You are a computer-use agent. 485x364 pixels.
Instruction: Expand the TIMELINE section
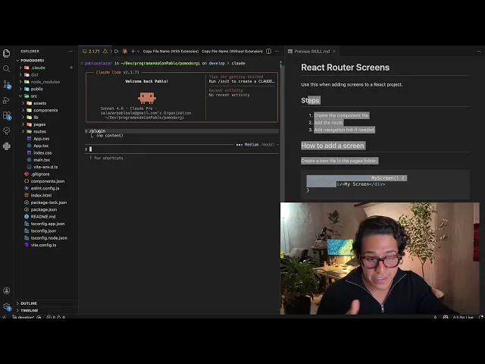tap(46, 310)
